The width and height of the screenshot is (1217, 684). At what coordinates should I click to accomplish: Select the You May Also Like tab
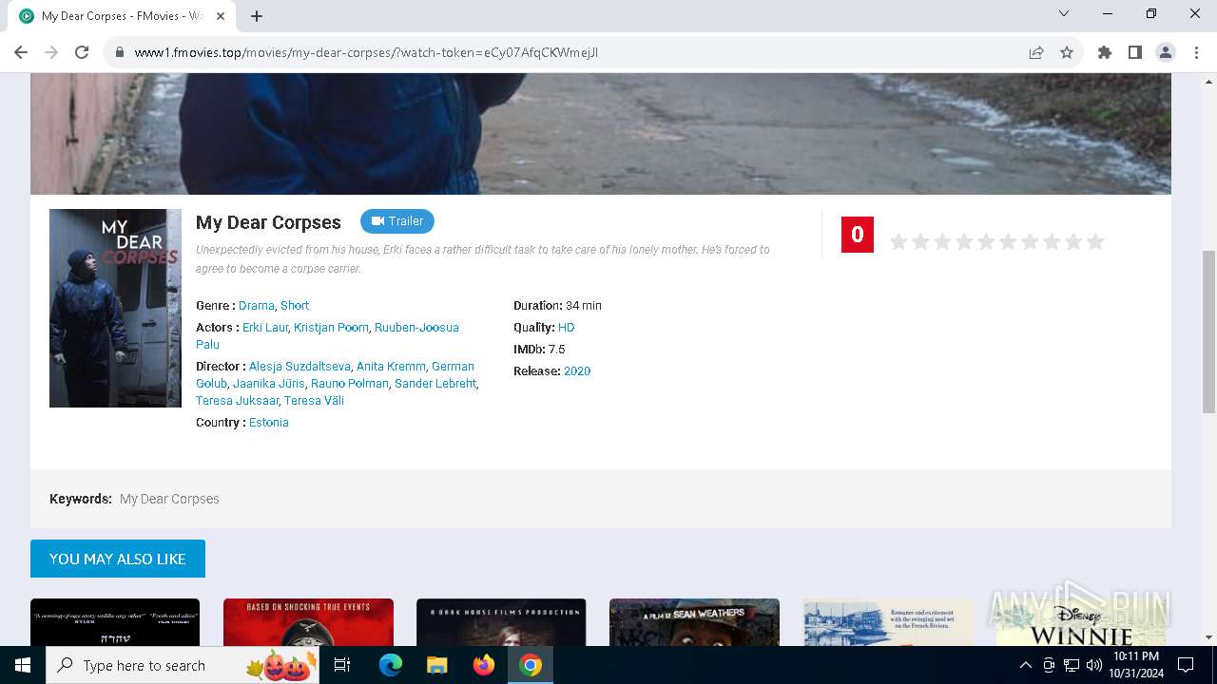tap(118, 559)
